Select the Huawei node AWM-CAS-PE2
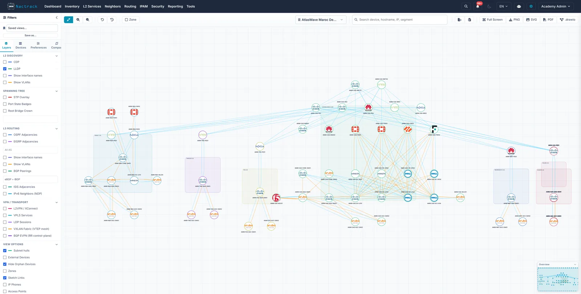This screenshot has width=581, height=294. 368,108
